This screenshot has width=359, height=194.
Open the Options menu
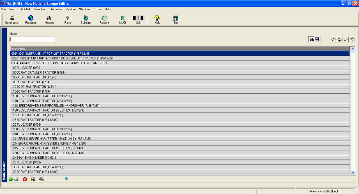click(71, 9)
